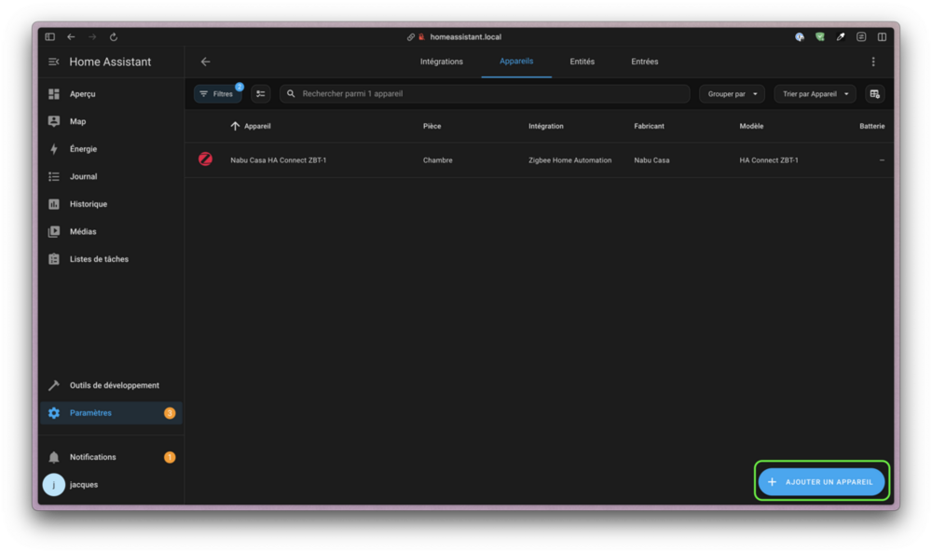The height and width of the screenshot is (553, 932).
Task: Select the Appareils tab
Action: click(516, 62)
